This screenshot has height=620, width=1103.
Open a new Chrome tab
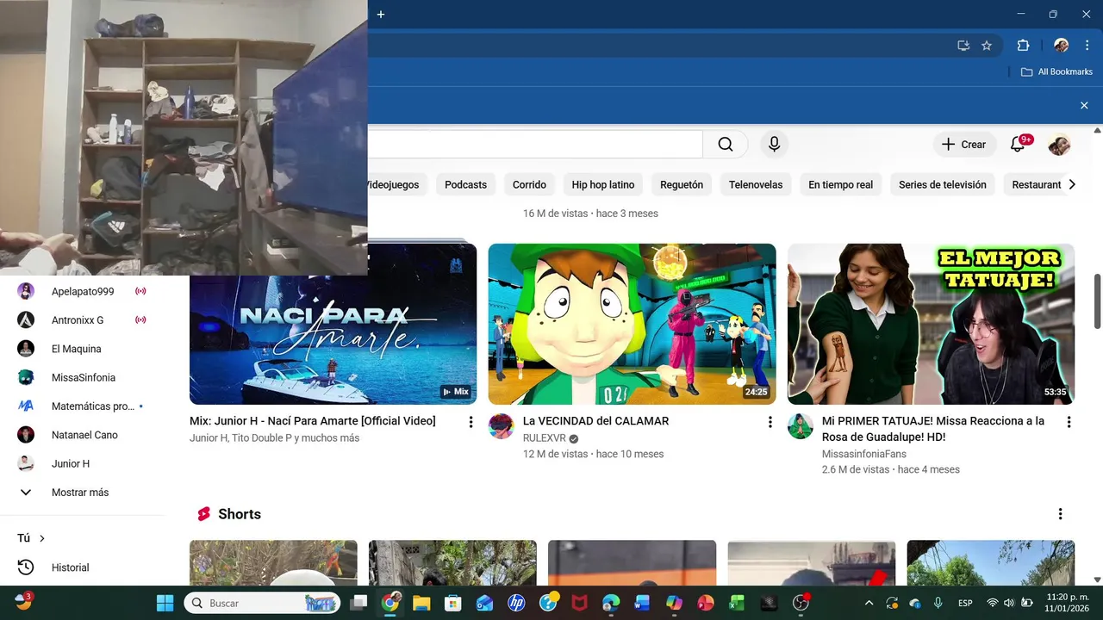point(381,14)
